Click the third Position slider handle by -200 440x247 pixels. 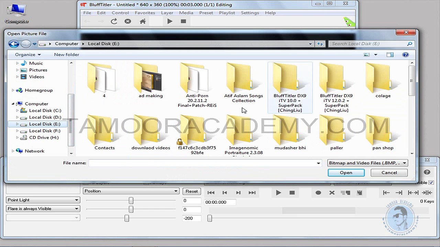126,218
